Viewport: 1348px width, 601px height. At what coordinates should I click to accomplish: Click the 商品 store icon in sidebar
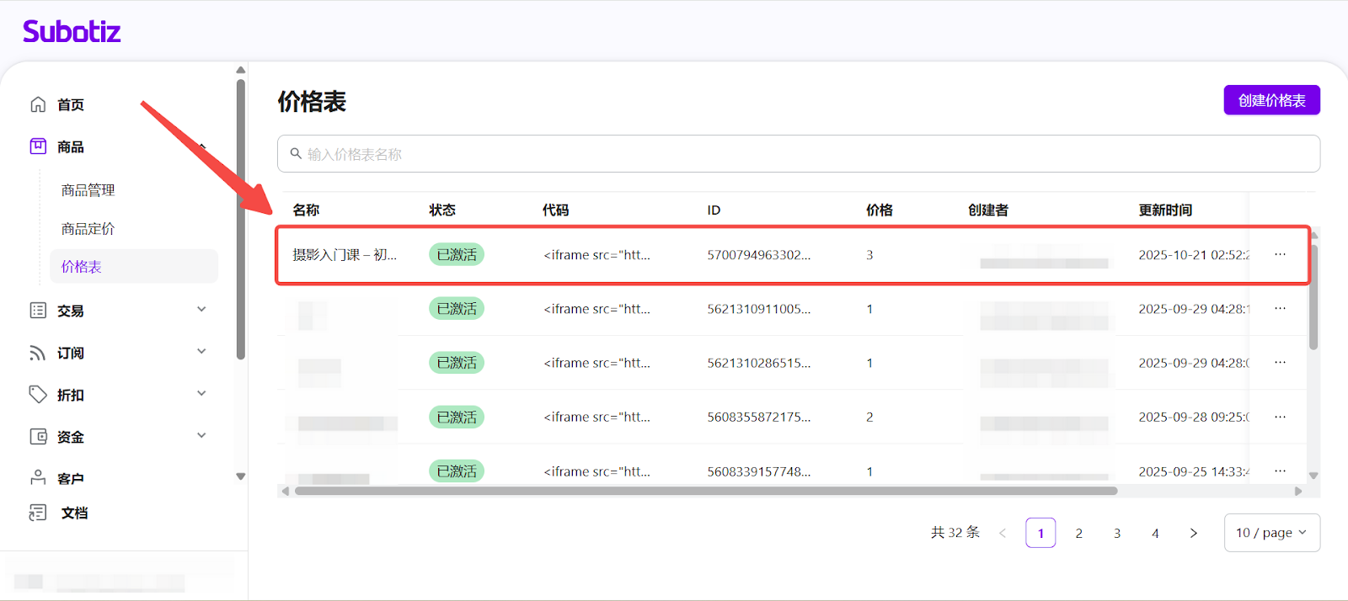[x=38, y=146]
